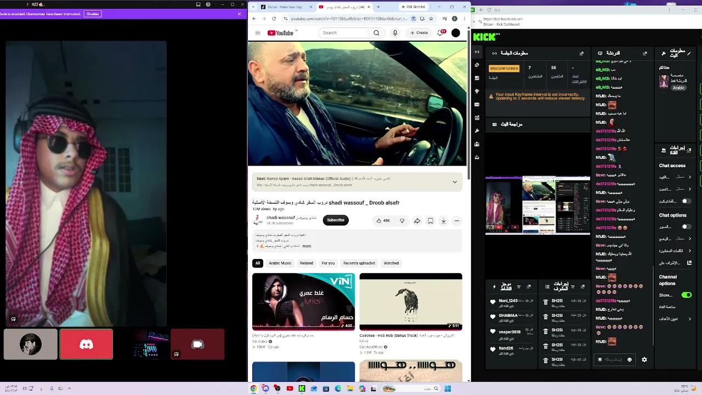This screenshot has width=702, height=395.
Task: Save the video with the bookmark icon
Action: (x=431, y=221)
